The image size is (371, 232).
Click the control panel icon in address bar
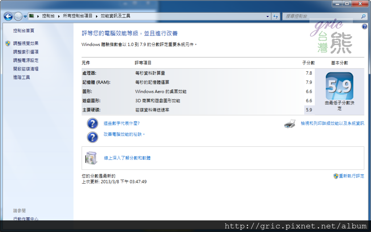(x=32, y=16)
